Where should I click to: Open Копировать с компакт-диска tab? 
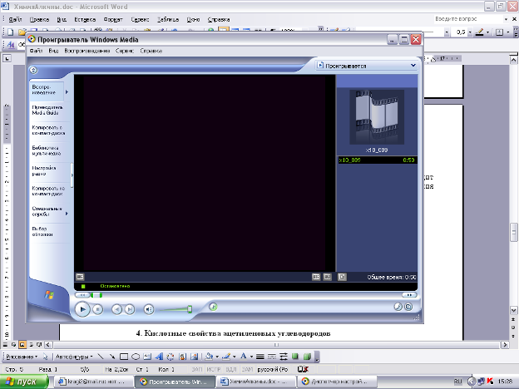pyautogui.click(x=48, y=130)
